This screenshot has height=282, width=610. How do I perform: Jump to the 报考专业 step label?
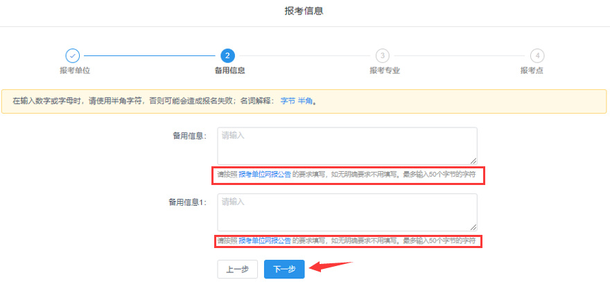384,71
